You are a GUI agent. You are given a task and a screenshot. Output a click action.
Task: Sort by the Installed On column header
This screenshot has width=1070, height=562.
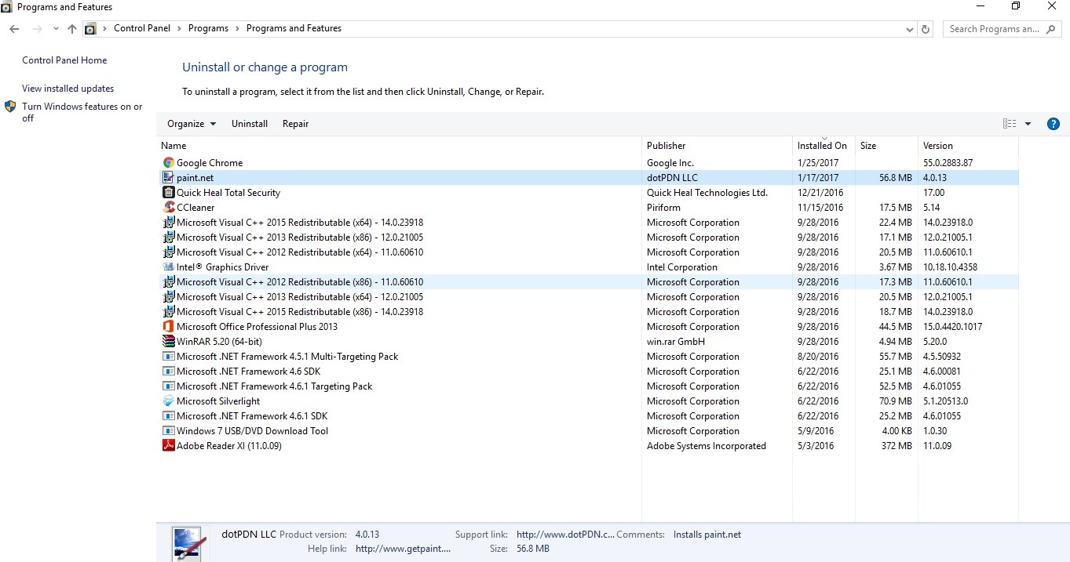click(823, 146)
